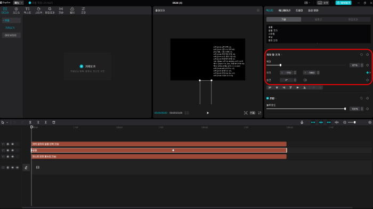
Task: Open the Adjustment (조정) panel
Action: point(83,11)
